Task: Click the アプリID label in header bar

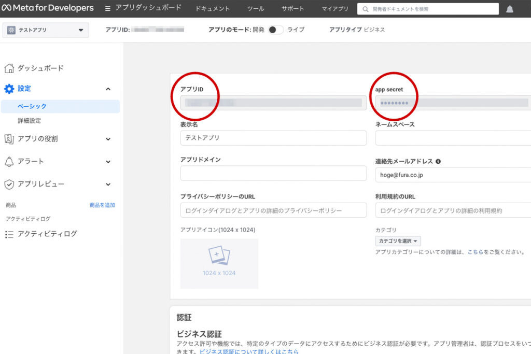Action: pos(118,30)
